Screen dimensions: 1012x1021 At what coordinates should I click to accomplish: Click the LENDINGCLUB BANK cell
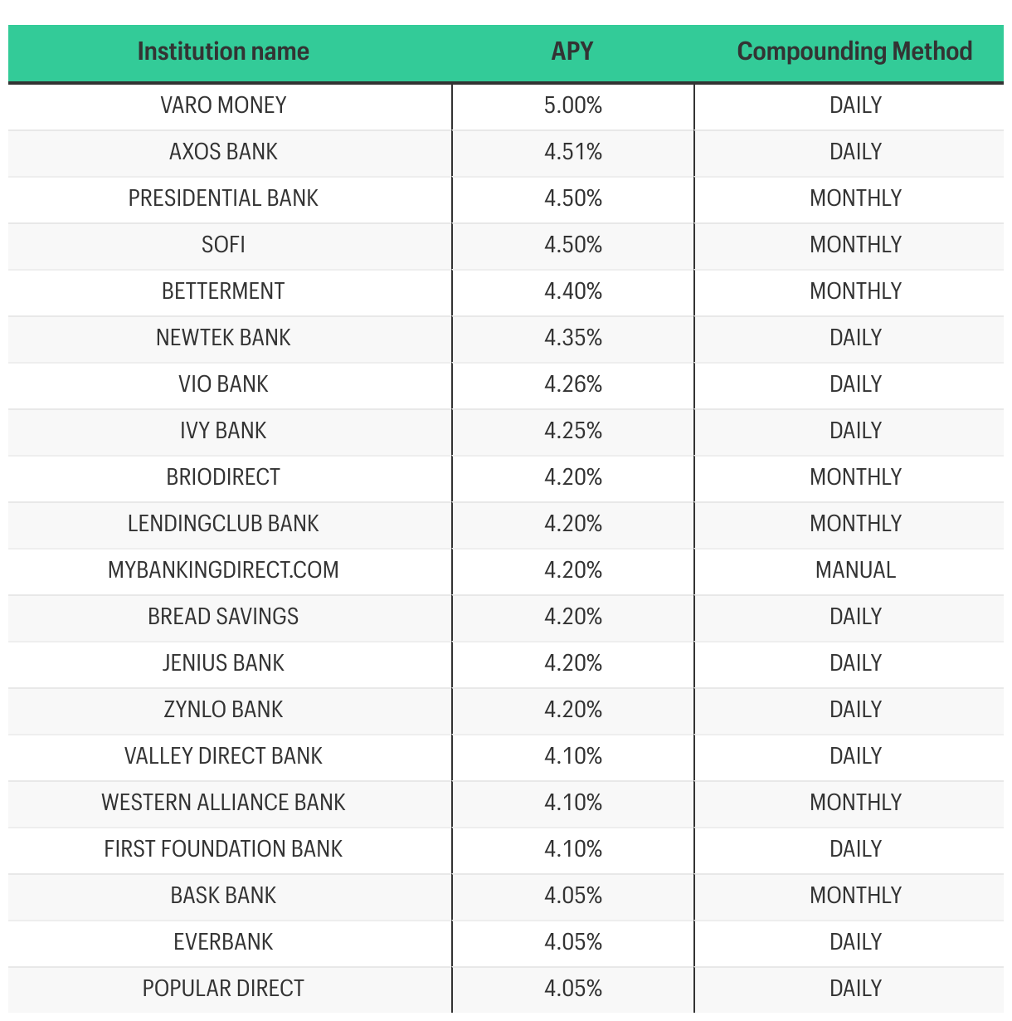tap(223, 524)
